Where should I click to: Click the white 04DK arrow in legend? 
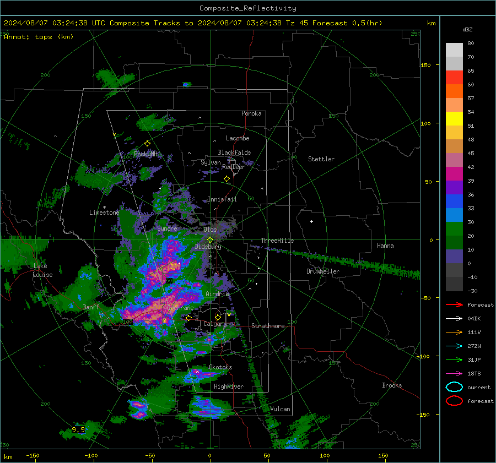[x=454, y=318]
